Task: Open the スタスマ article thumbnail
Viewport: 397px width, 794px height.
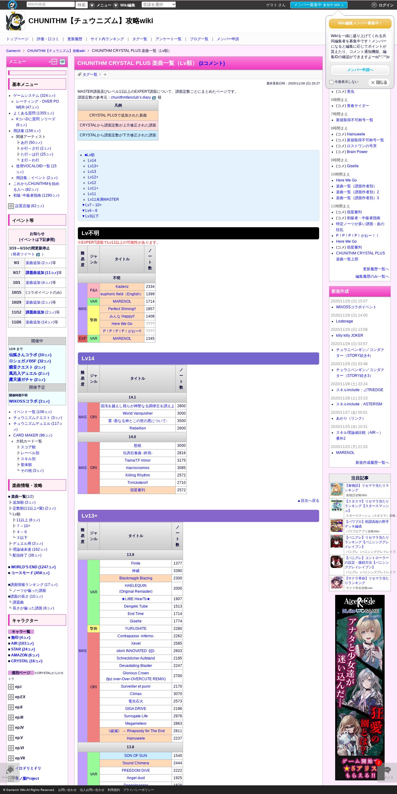Action: coord(337,506)
